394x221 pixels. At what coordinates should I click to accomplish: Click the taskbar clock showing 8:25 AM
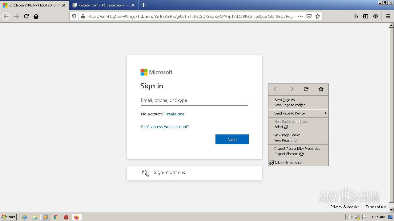tap(378, 217)
